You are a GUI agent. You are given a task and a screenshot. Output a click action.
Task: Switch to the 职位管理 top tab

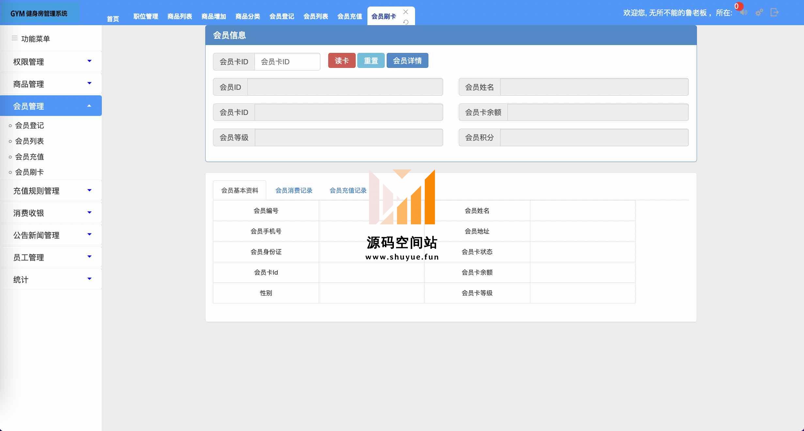point(146,16)
